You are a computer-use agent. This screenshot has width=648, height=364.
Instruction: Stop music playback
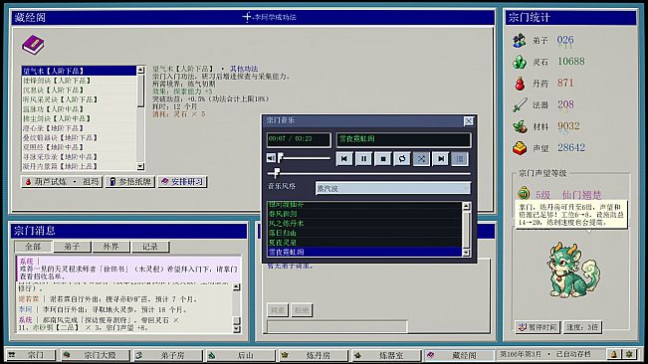click(382, 159)
